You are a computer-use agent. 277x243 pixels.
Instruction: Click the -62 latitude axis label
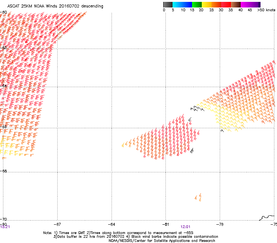(x=3, y=48)
